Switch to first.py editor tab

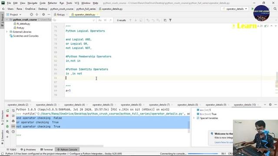tap(61, 14)
